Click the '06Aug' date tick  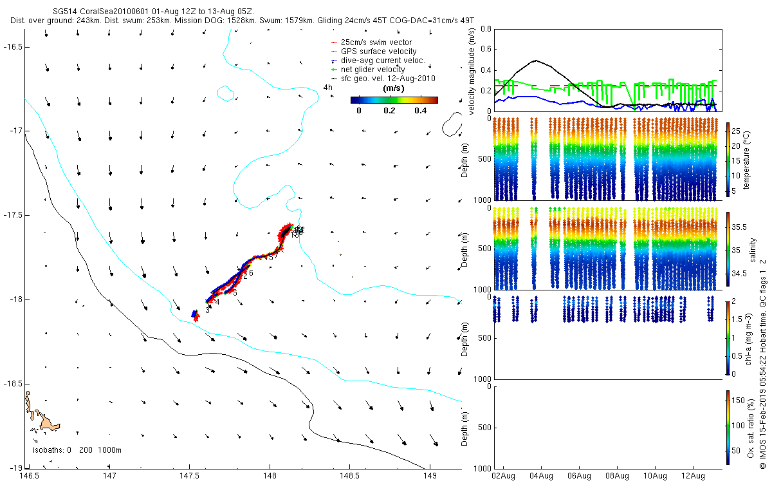tap(579, 475)
